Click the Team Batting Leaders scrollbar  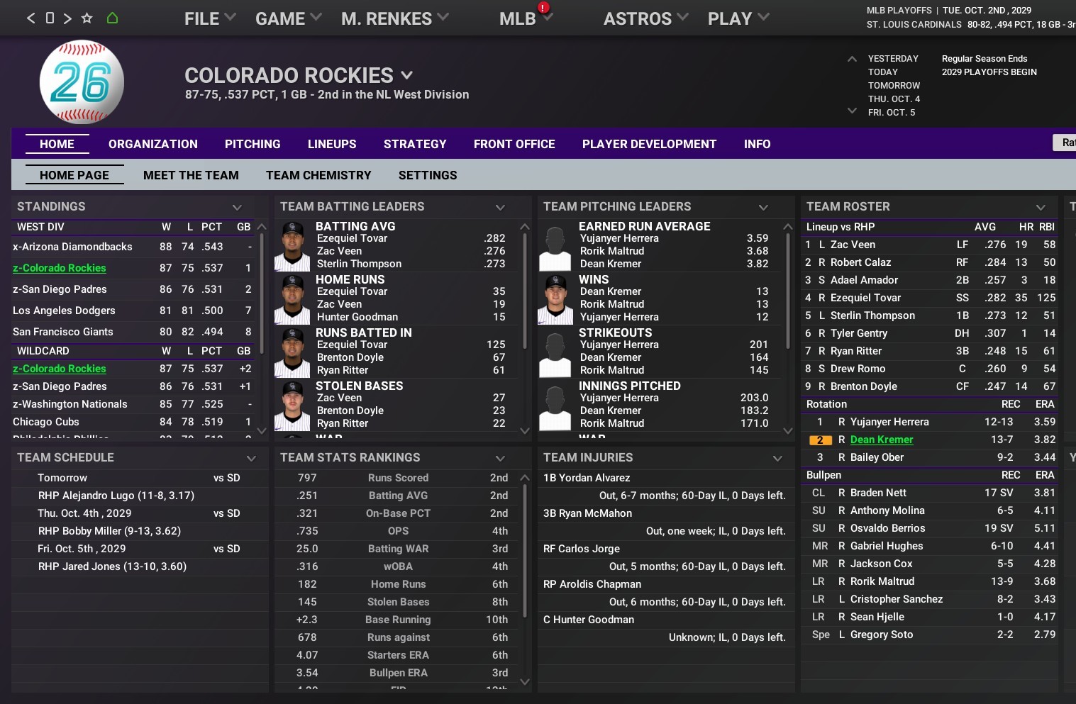(x=525, y=291)
